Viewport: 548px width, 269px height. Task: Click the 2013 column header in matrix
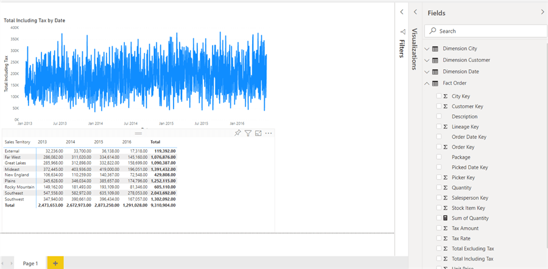point(42,142)
